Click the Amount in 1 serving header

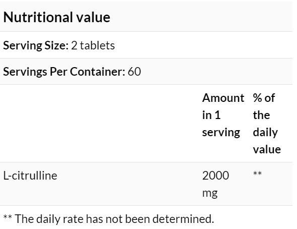[x=223, y=115]
